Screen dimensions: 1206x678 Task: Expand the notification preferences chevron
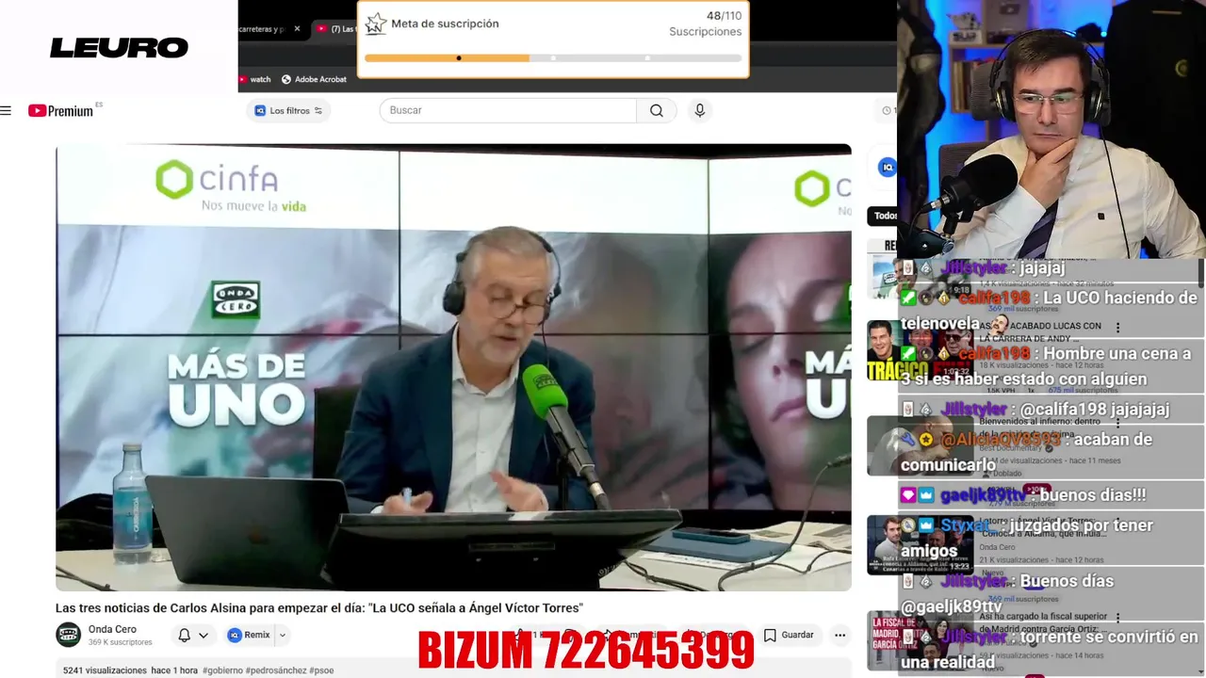pos(203,636)
